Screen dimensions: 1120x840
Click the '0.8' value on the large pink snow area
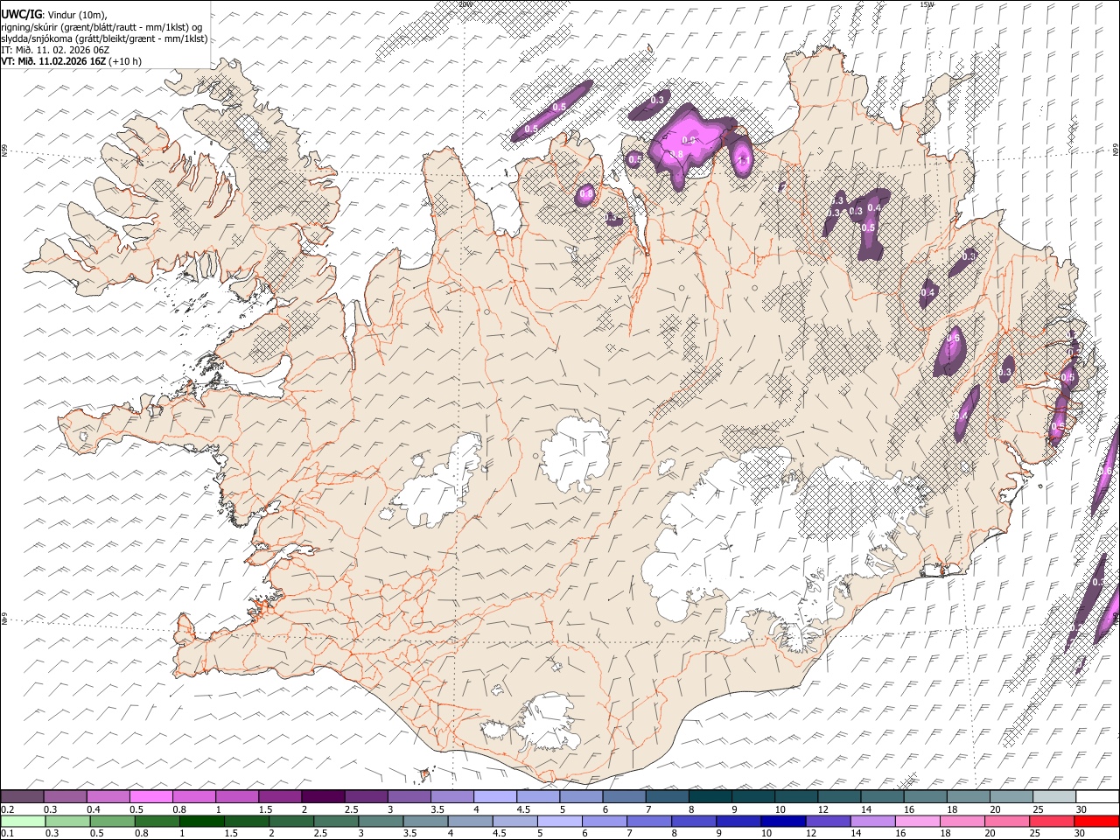pyautogui.click(x=677, y=154)
